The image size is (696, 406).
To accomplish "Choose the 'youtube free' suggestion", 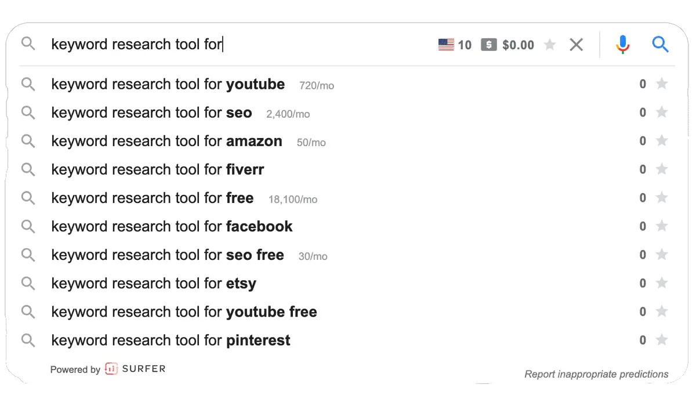I will 184,311.
